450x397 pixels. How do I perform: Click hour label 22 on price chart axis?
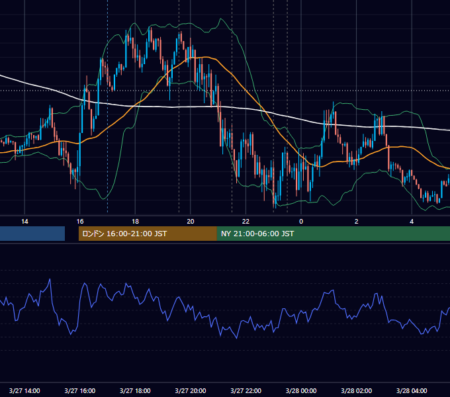click(x=246, y=222)
